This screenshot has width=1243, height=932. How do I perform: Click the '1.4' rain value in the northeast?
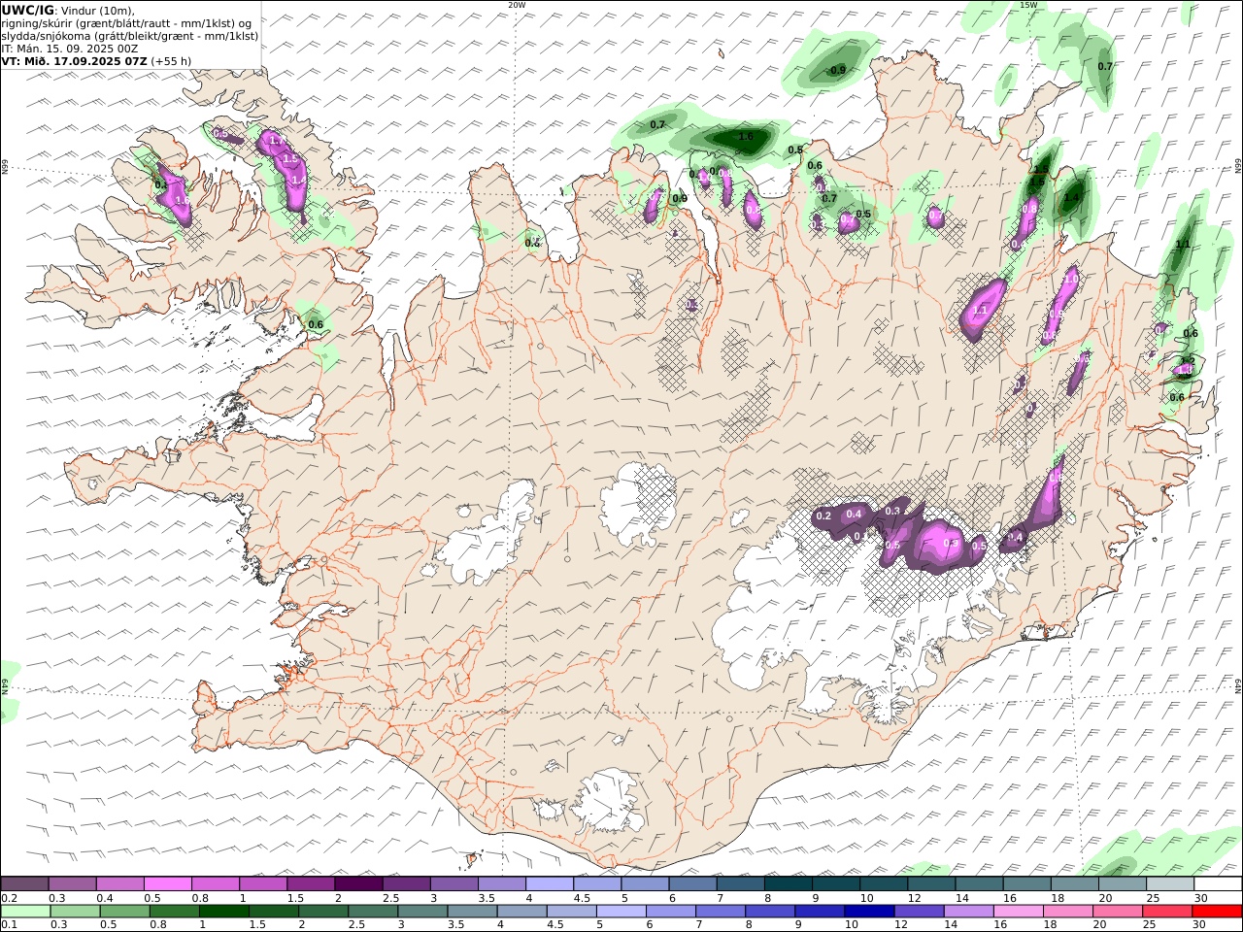(x=1071, y=197)
